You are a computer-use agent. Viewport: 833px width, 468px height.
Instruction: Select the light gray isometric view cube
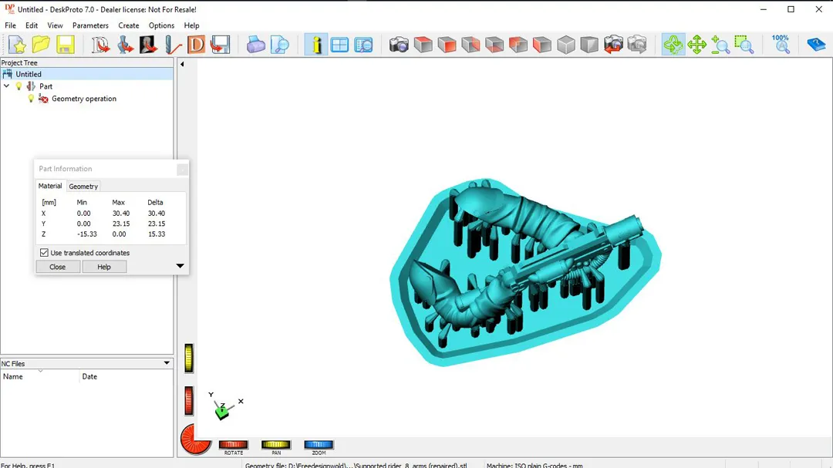(566, 45)
